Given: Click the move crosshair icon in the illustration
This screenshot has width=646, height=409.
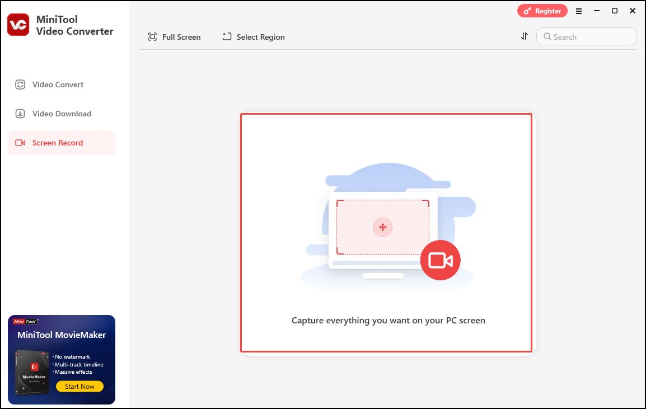Looking at the screenshot, I should click(383, 227).
